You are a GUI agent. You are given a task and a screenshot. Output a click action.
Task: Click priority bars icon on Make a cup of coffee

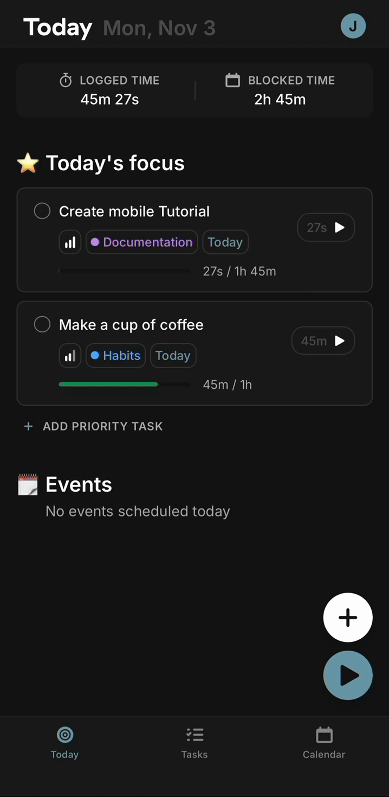click(70, 356)
